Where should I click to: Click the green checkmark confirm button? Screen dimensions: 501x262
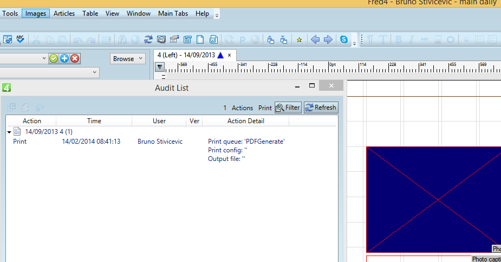(54, 58)
